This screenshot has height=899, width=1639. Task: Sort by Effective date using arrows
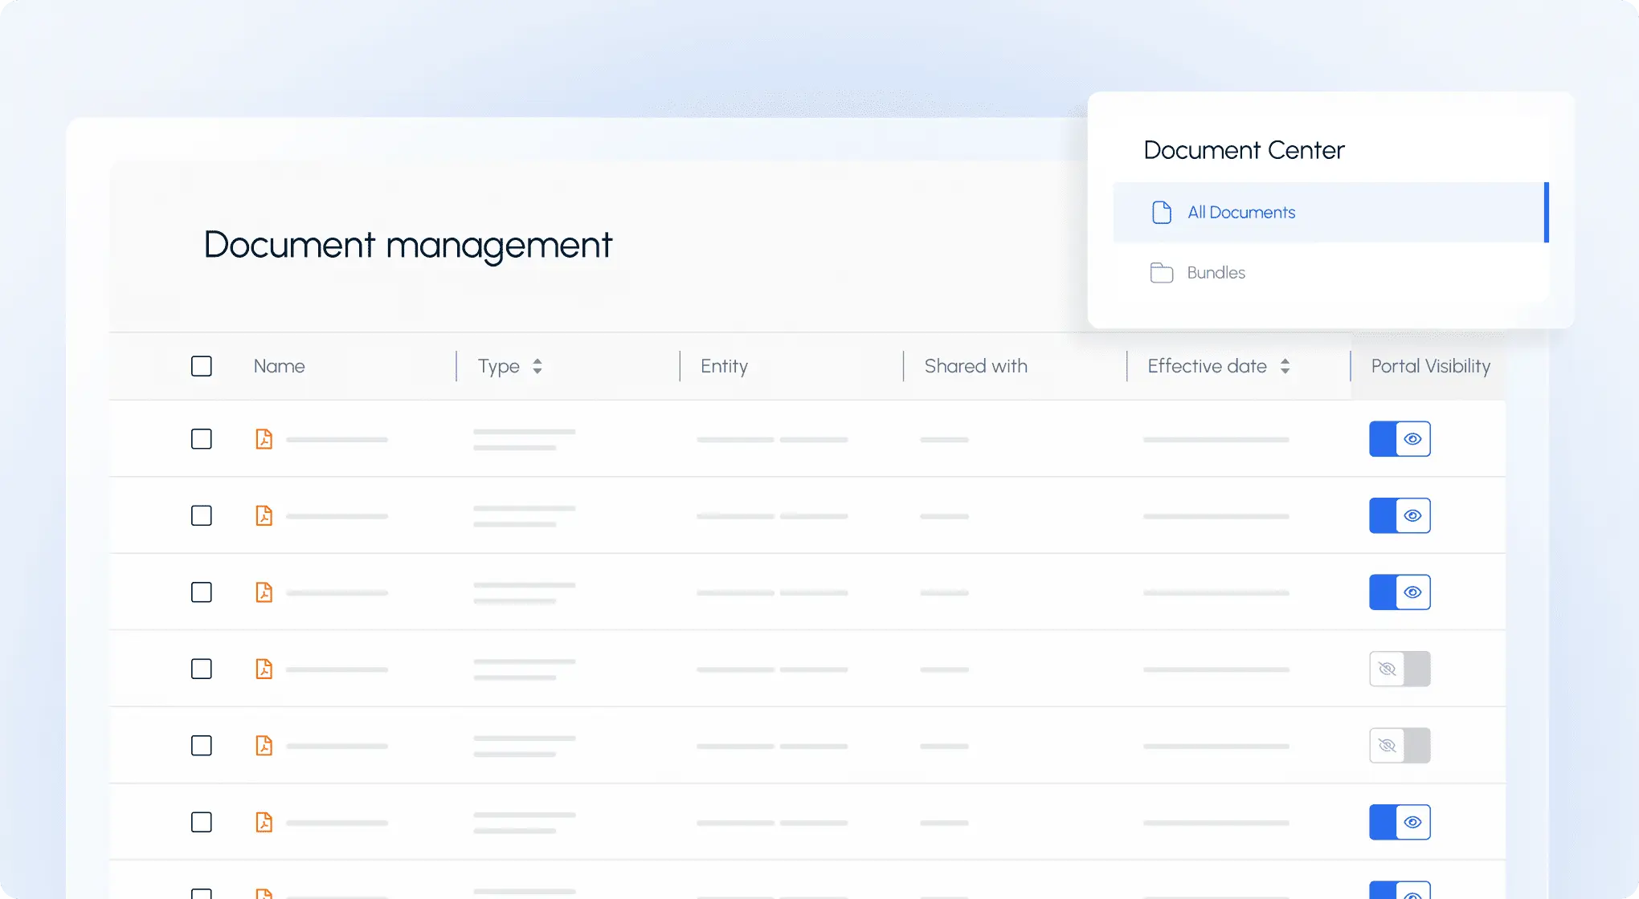tap(1285, 366)
